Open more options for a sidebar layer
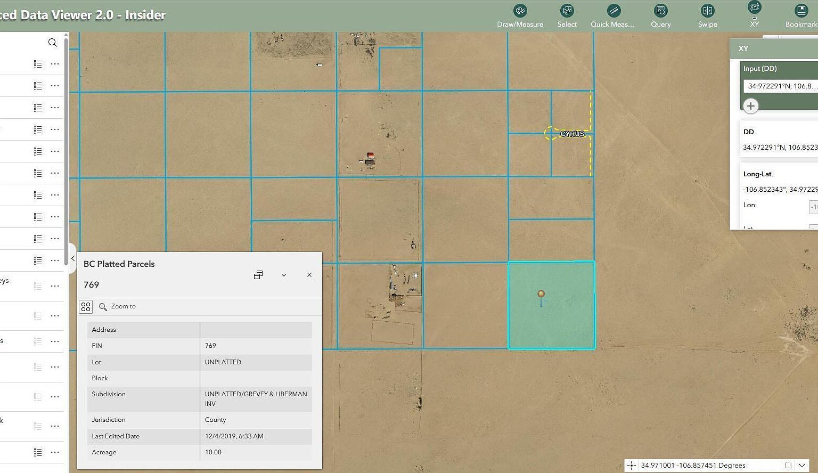 pos(55,63)
